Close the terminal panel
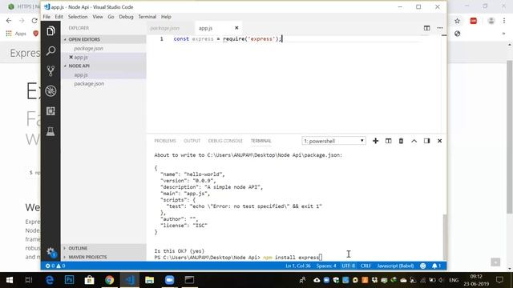 pos(440,141)
